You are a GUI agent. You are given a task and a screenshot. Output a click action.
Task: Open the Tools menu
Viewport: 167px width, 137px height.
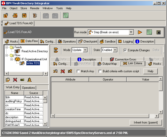(59, 8)
